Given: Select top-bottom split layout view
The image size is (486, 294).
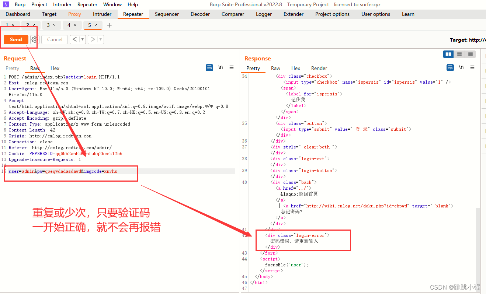Looking at the screenshot, I should (x=459, y=54).
